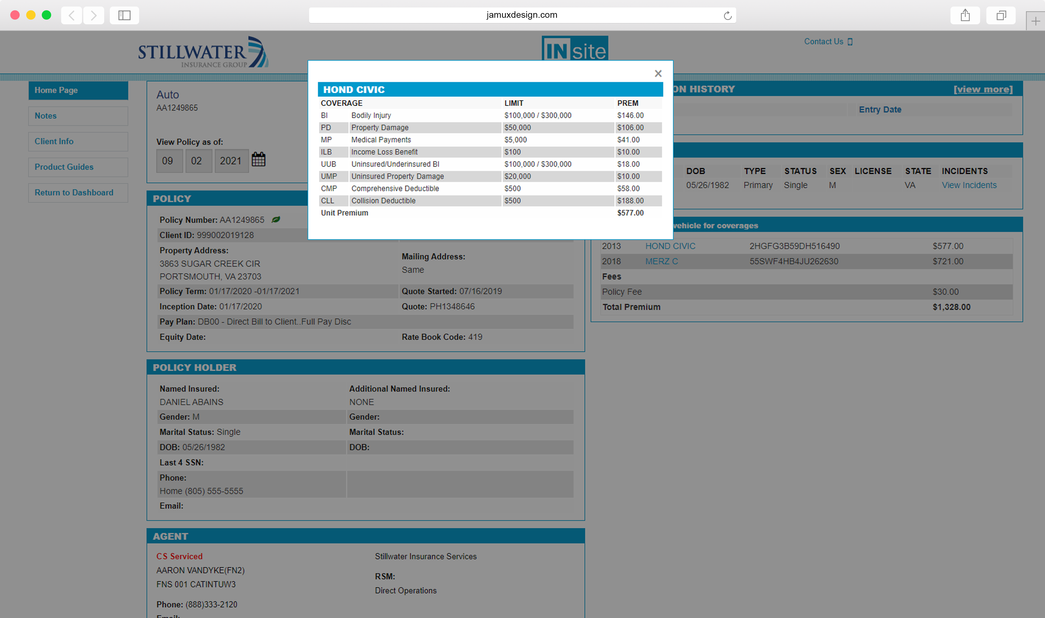Click the Unit Premium $577.00 value
The height and width of the screenshot is (618, 1045).
point(630,213)
